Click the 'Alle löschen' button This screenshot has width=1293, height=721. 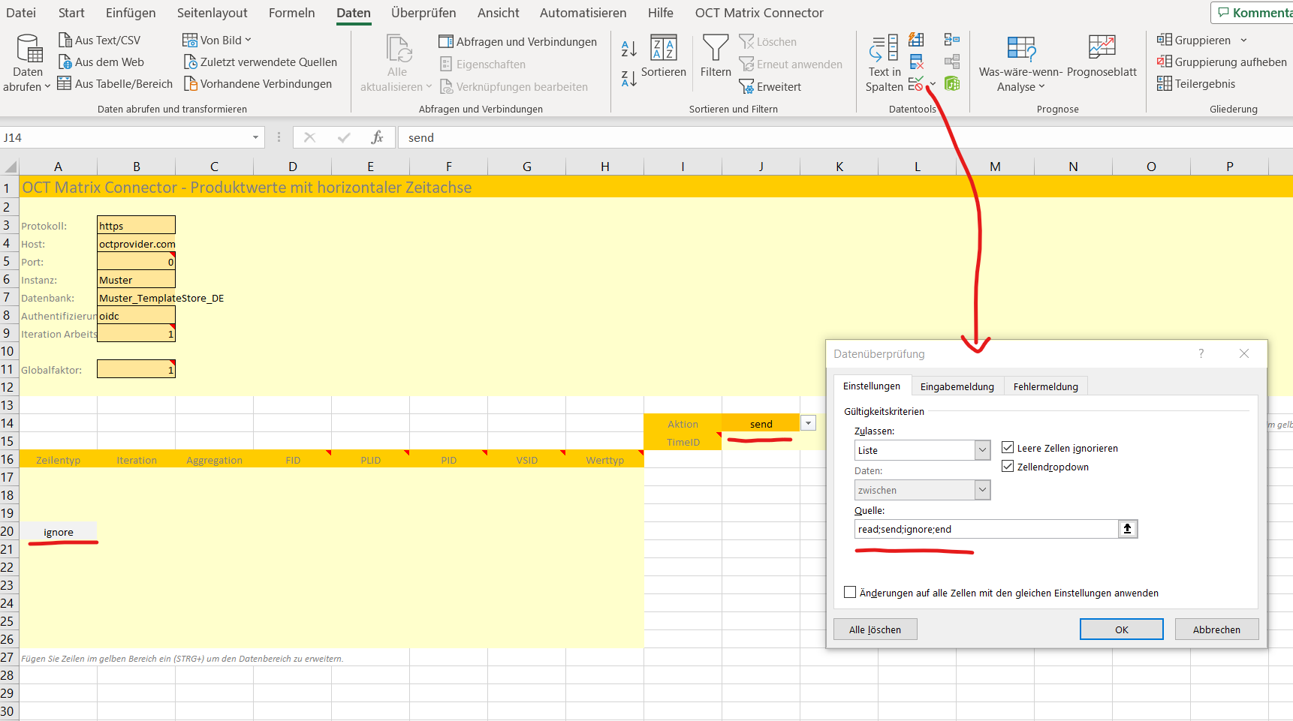click(875, 629)
